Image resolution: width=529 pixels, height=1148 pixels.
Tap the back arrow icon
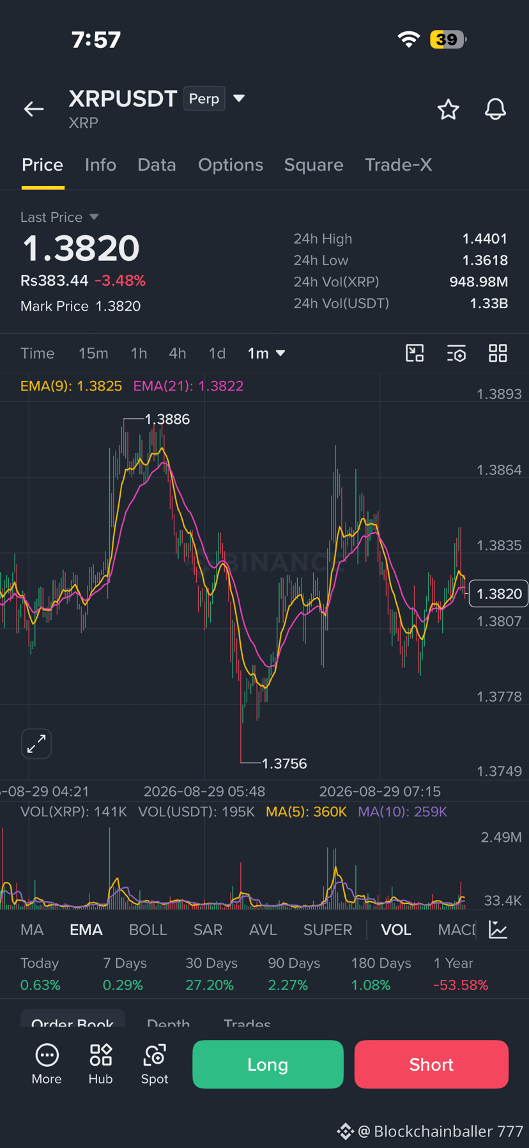point(34,109)
